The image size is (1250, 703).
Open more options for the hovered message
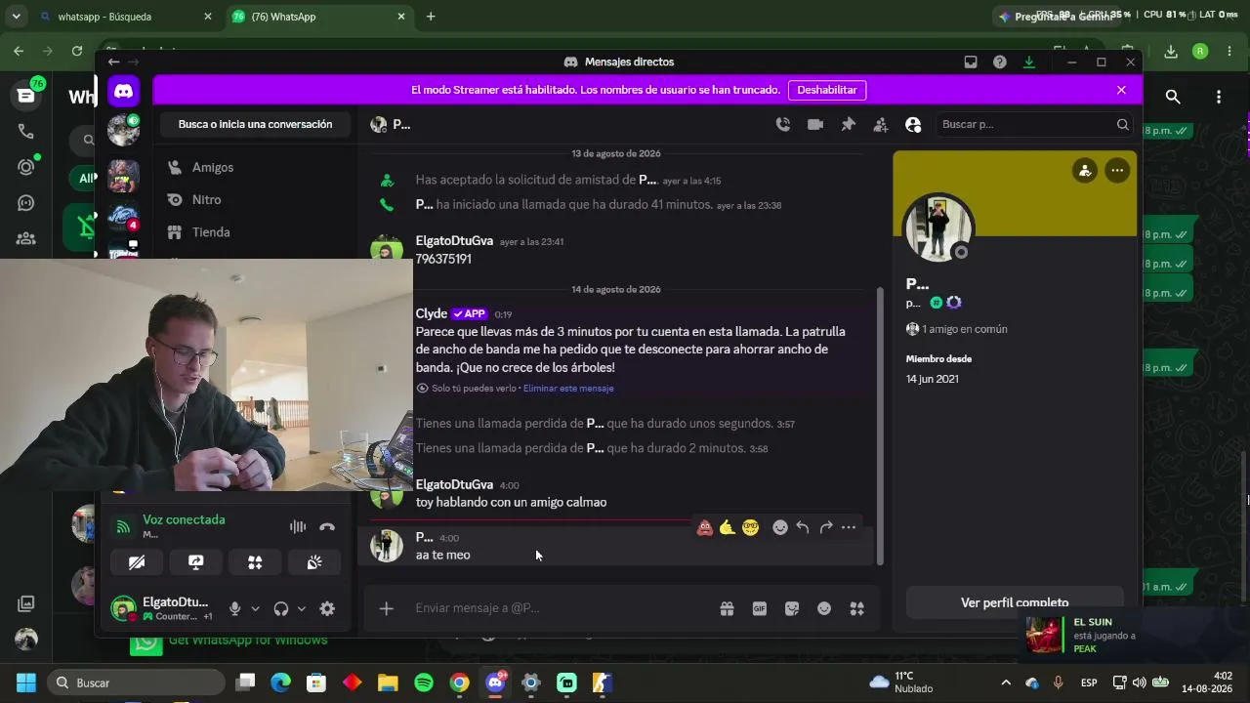click(849, 527)
